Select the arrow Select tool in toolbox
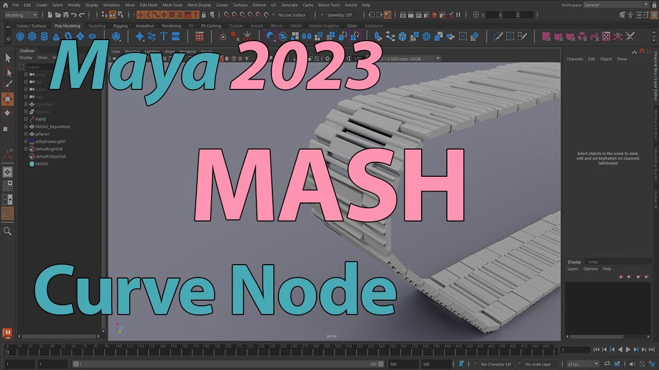The image size is (659, 370). (x=8, y=58)
